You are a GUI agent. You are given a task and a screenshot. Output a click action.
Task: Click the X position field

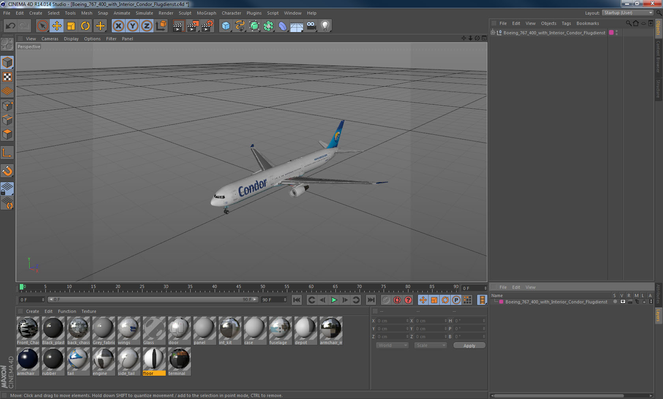click(x=392, y=321)
